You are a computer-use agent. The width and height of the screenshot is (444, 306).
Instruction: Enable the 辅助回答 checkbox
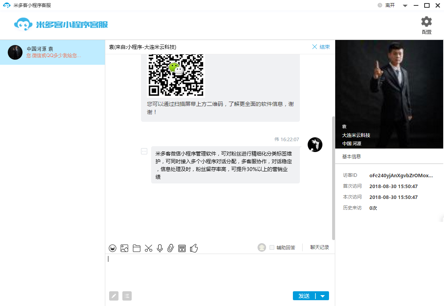[272, 247]
